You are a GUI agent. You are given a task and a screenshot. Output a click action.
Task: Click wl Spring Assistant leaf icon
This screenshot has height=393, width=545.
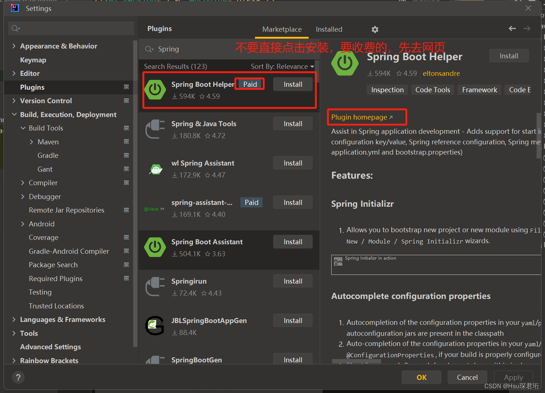coord(156,169)
